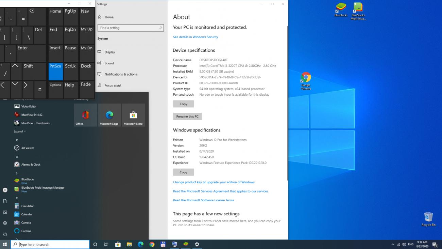Image resolution: width=442 pixels, height=249 pixels.
Task: Switch to Settings app on taskbar
Action: 197,244
